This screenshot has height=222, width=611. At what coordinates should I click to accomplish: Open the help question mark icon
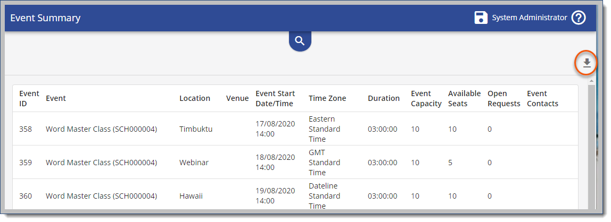(579, 18)
